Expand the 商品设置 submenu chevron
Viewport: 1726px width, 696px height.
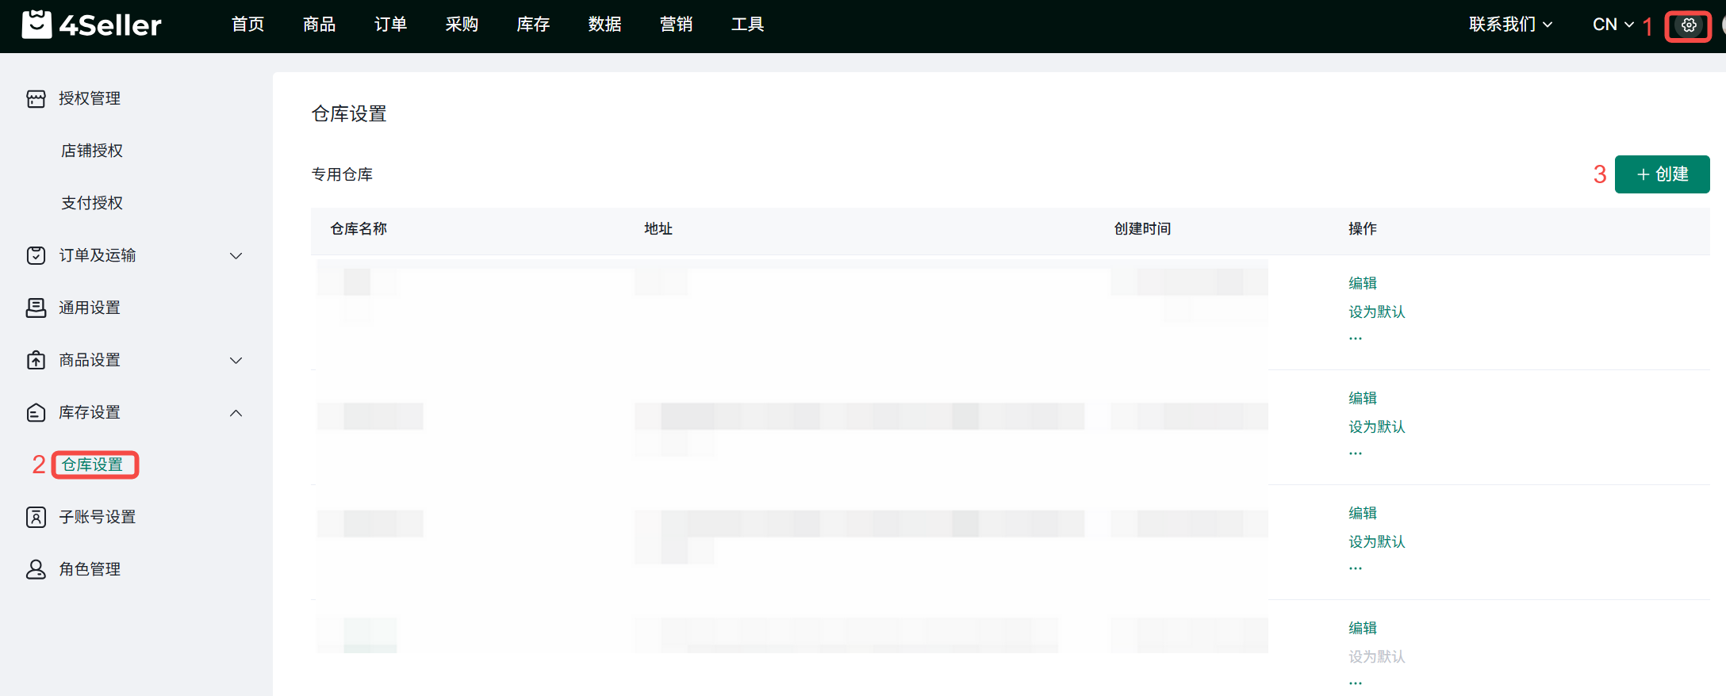[236, 360]
